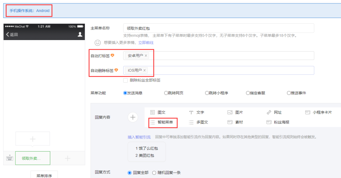
Task: Click the 2 美团红包 entry
Action: (x=145, y=155)
